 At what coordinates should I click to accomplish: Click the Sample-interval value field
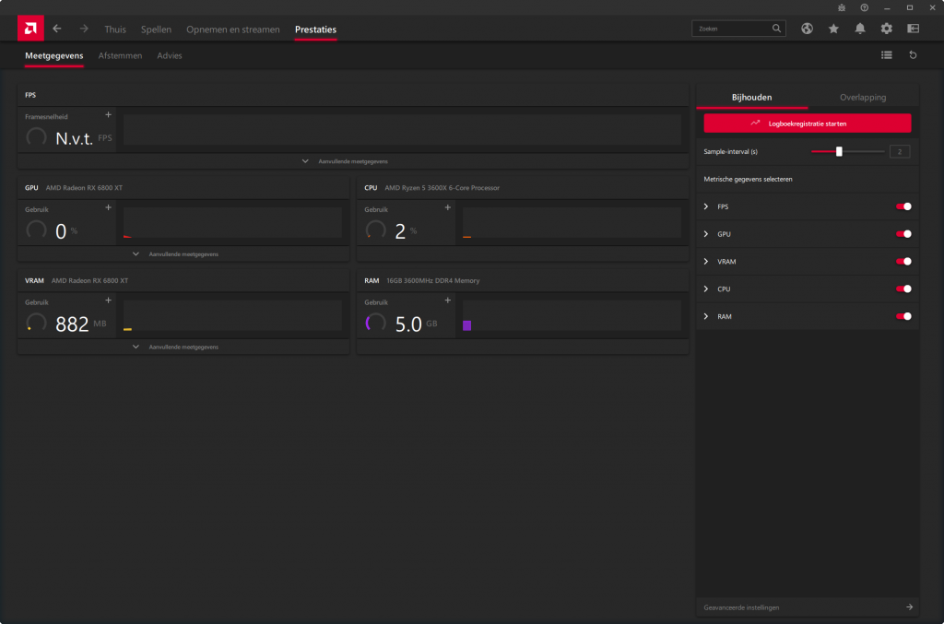tap(900, 152)
